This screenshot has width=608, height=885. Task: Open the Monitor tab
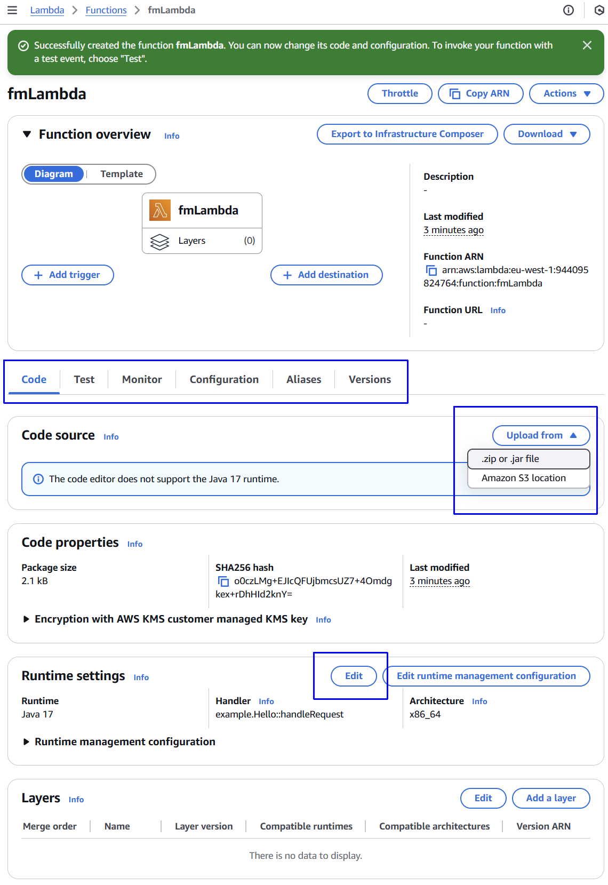[142, 379]
